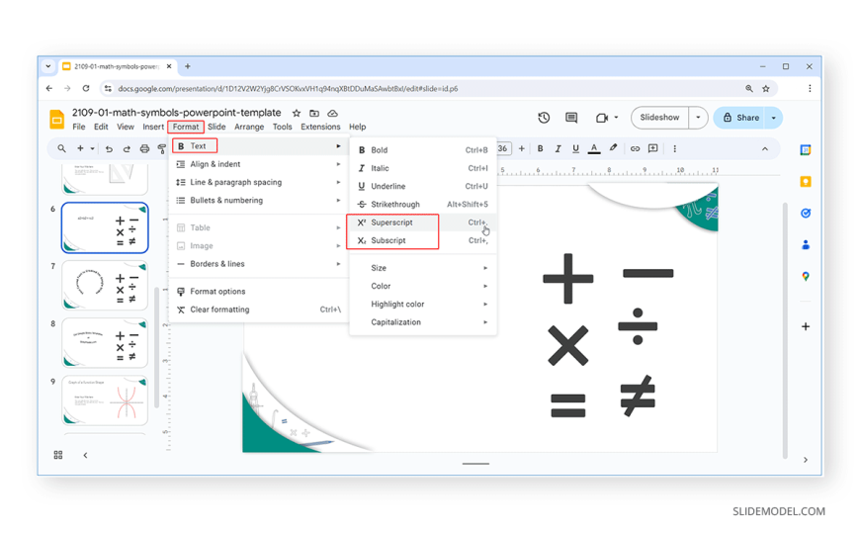The height and width of the screenshot is (533, 860).
Task: Expand the Highlight color submenu
Action: (423, 305)
